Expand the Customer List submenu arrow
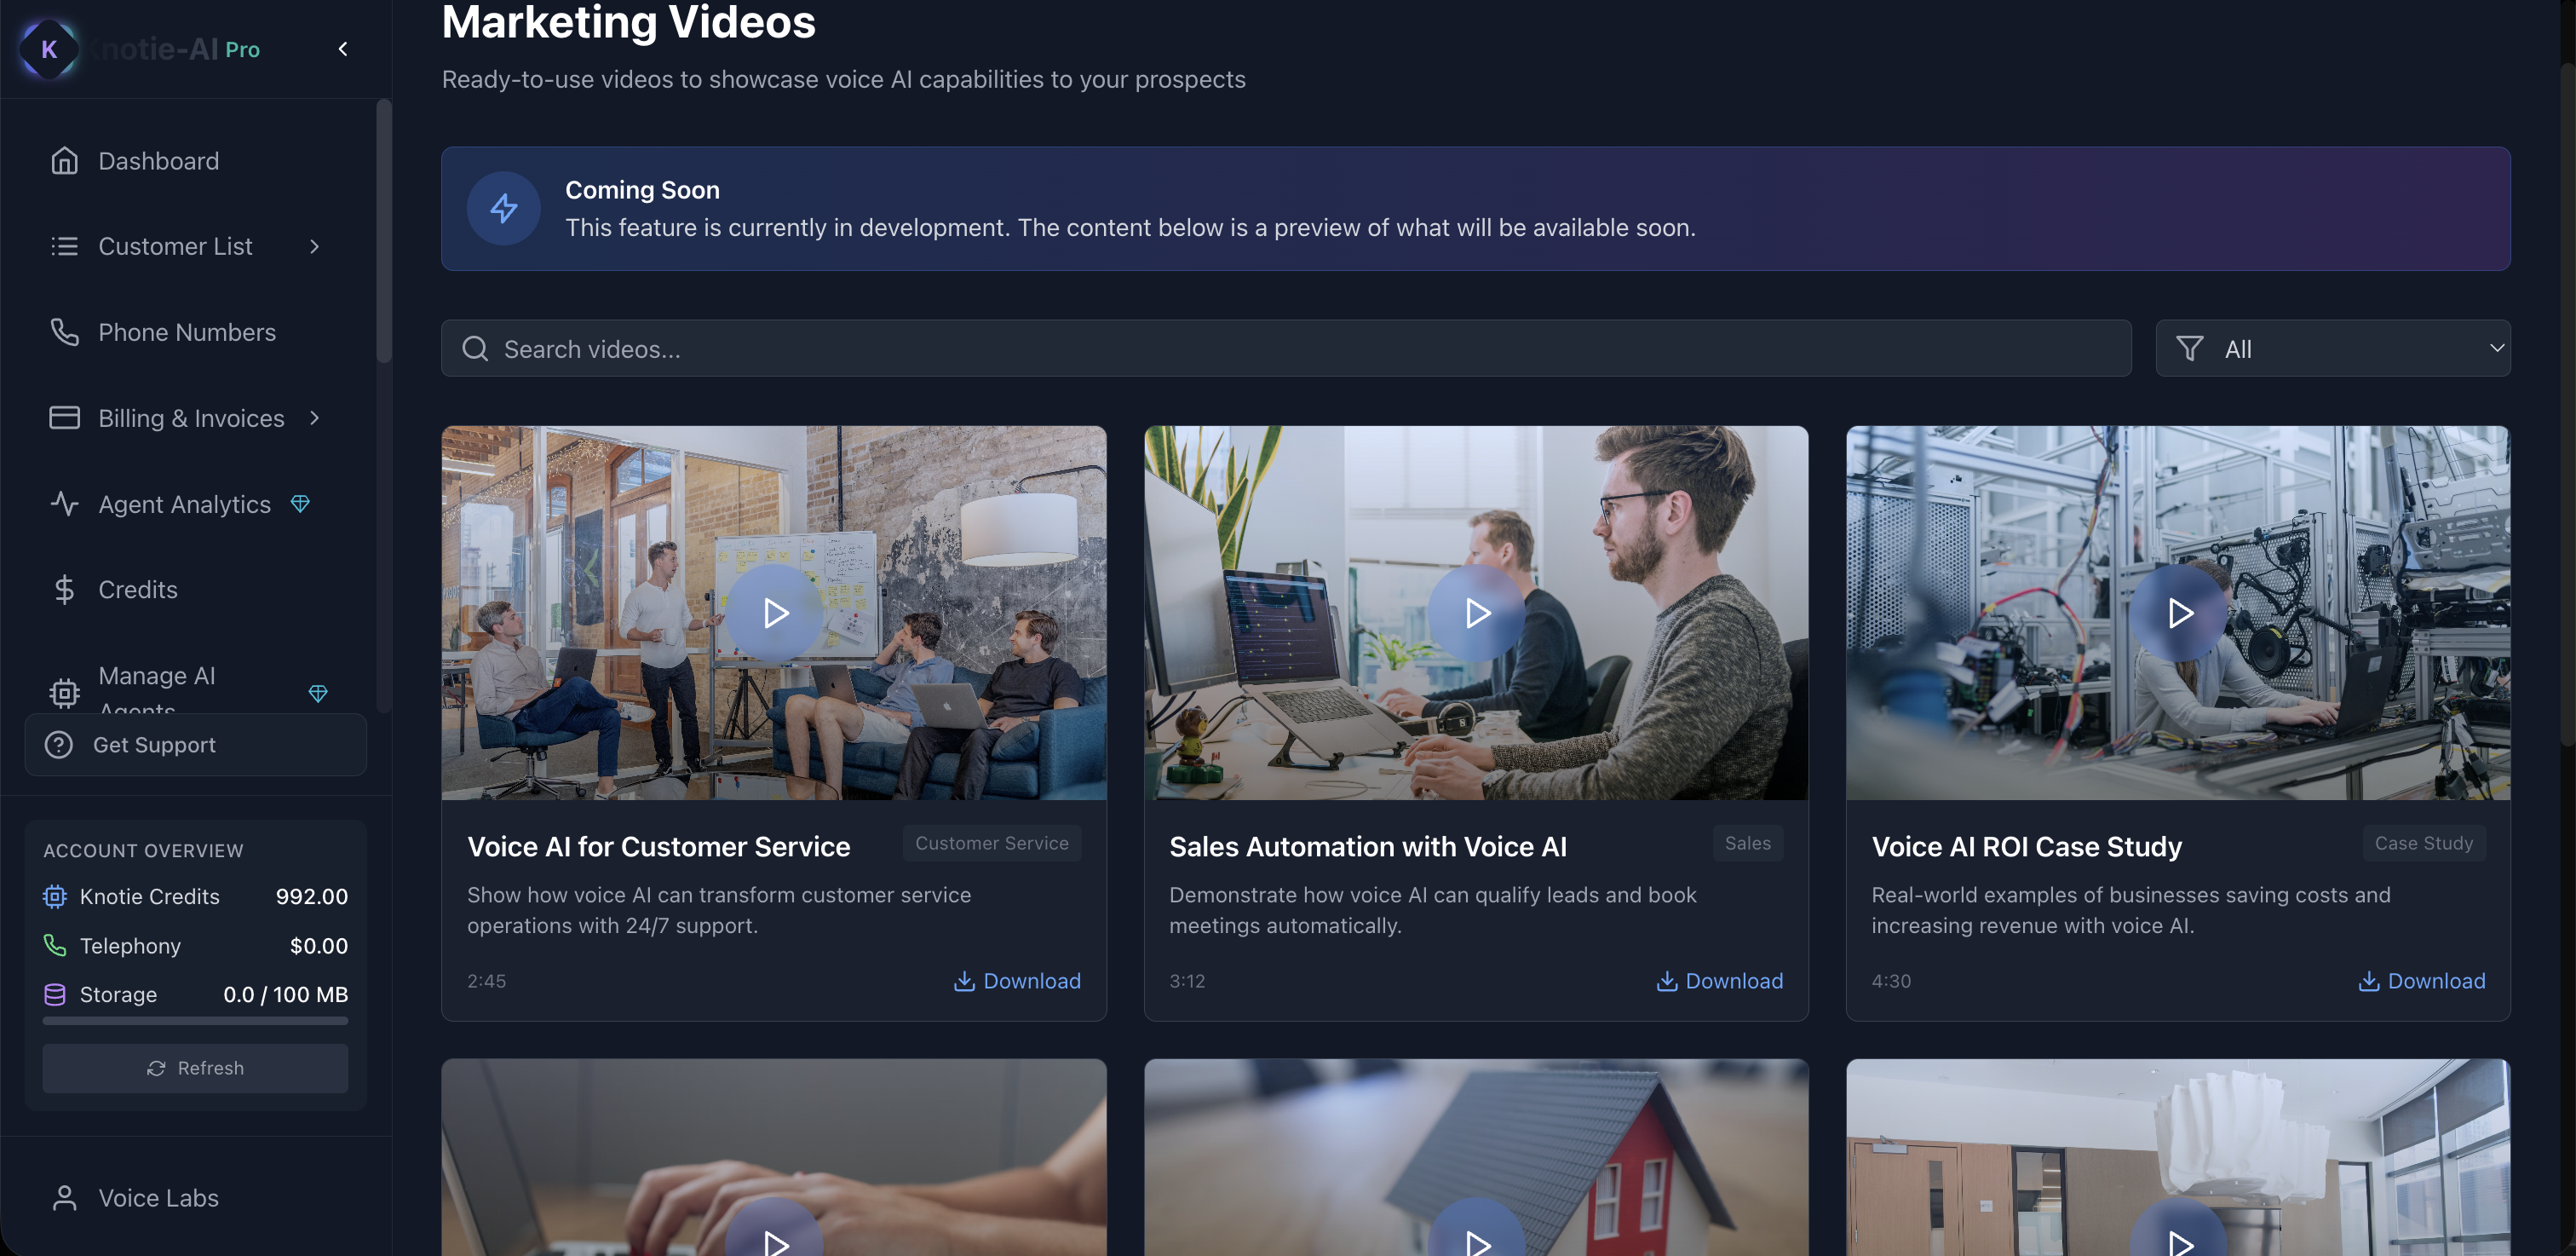 point(315,247)
